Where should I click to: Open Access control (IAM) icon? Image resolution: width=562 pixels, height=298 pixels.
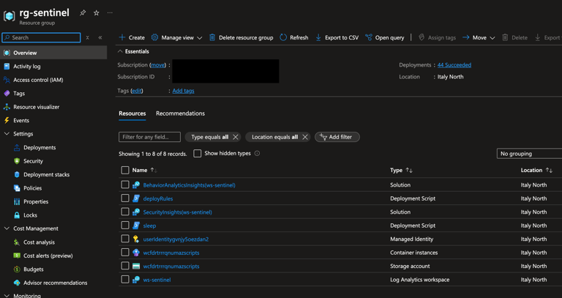(x=7, y=80)
